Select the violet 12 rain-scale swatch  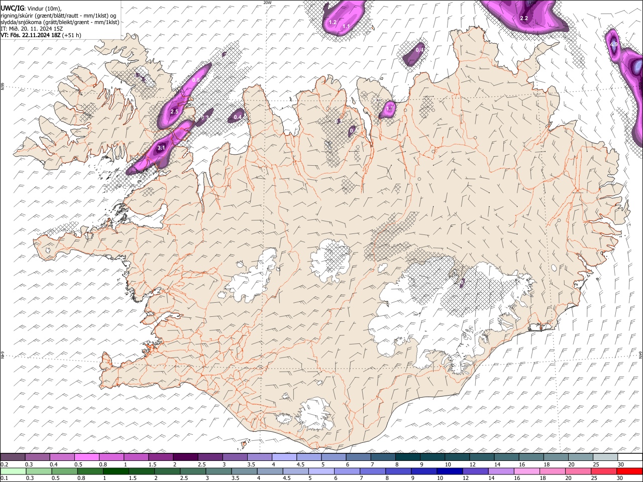476,471
